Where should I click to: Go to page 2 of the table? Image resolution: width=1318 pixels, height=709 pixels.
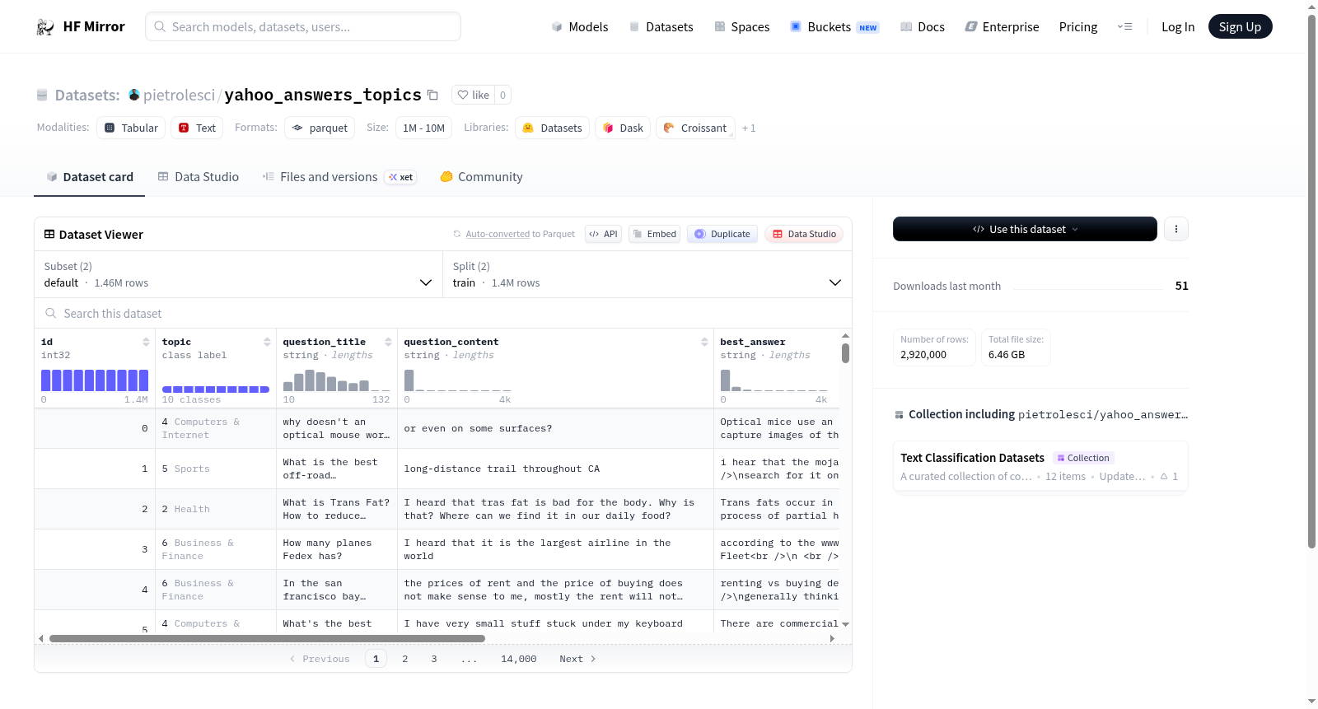tap(405, 659)
